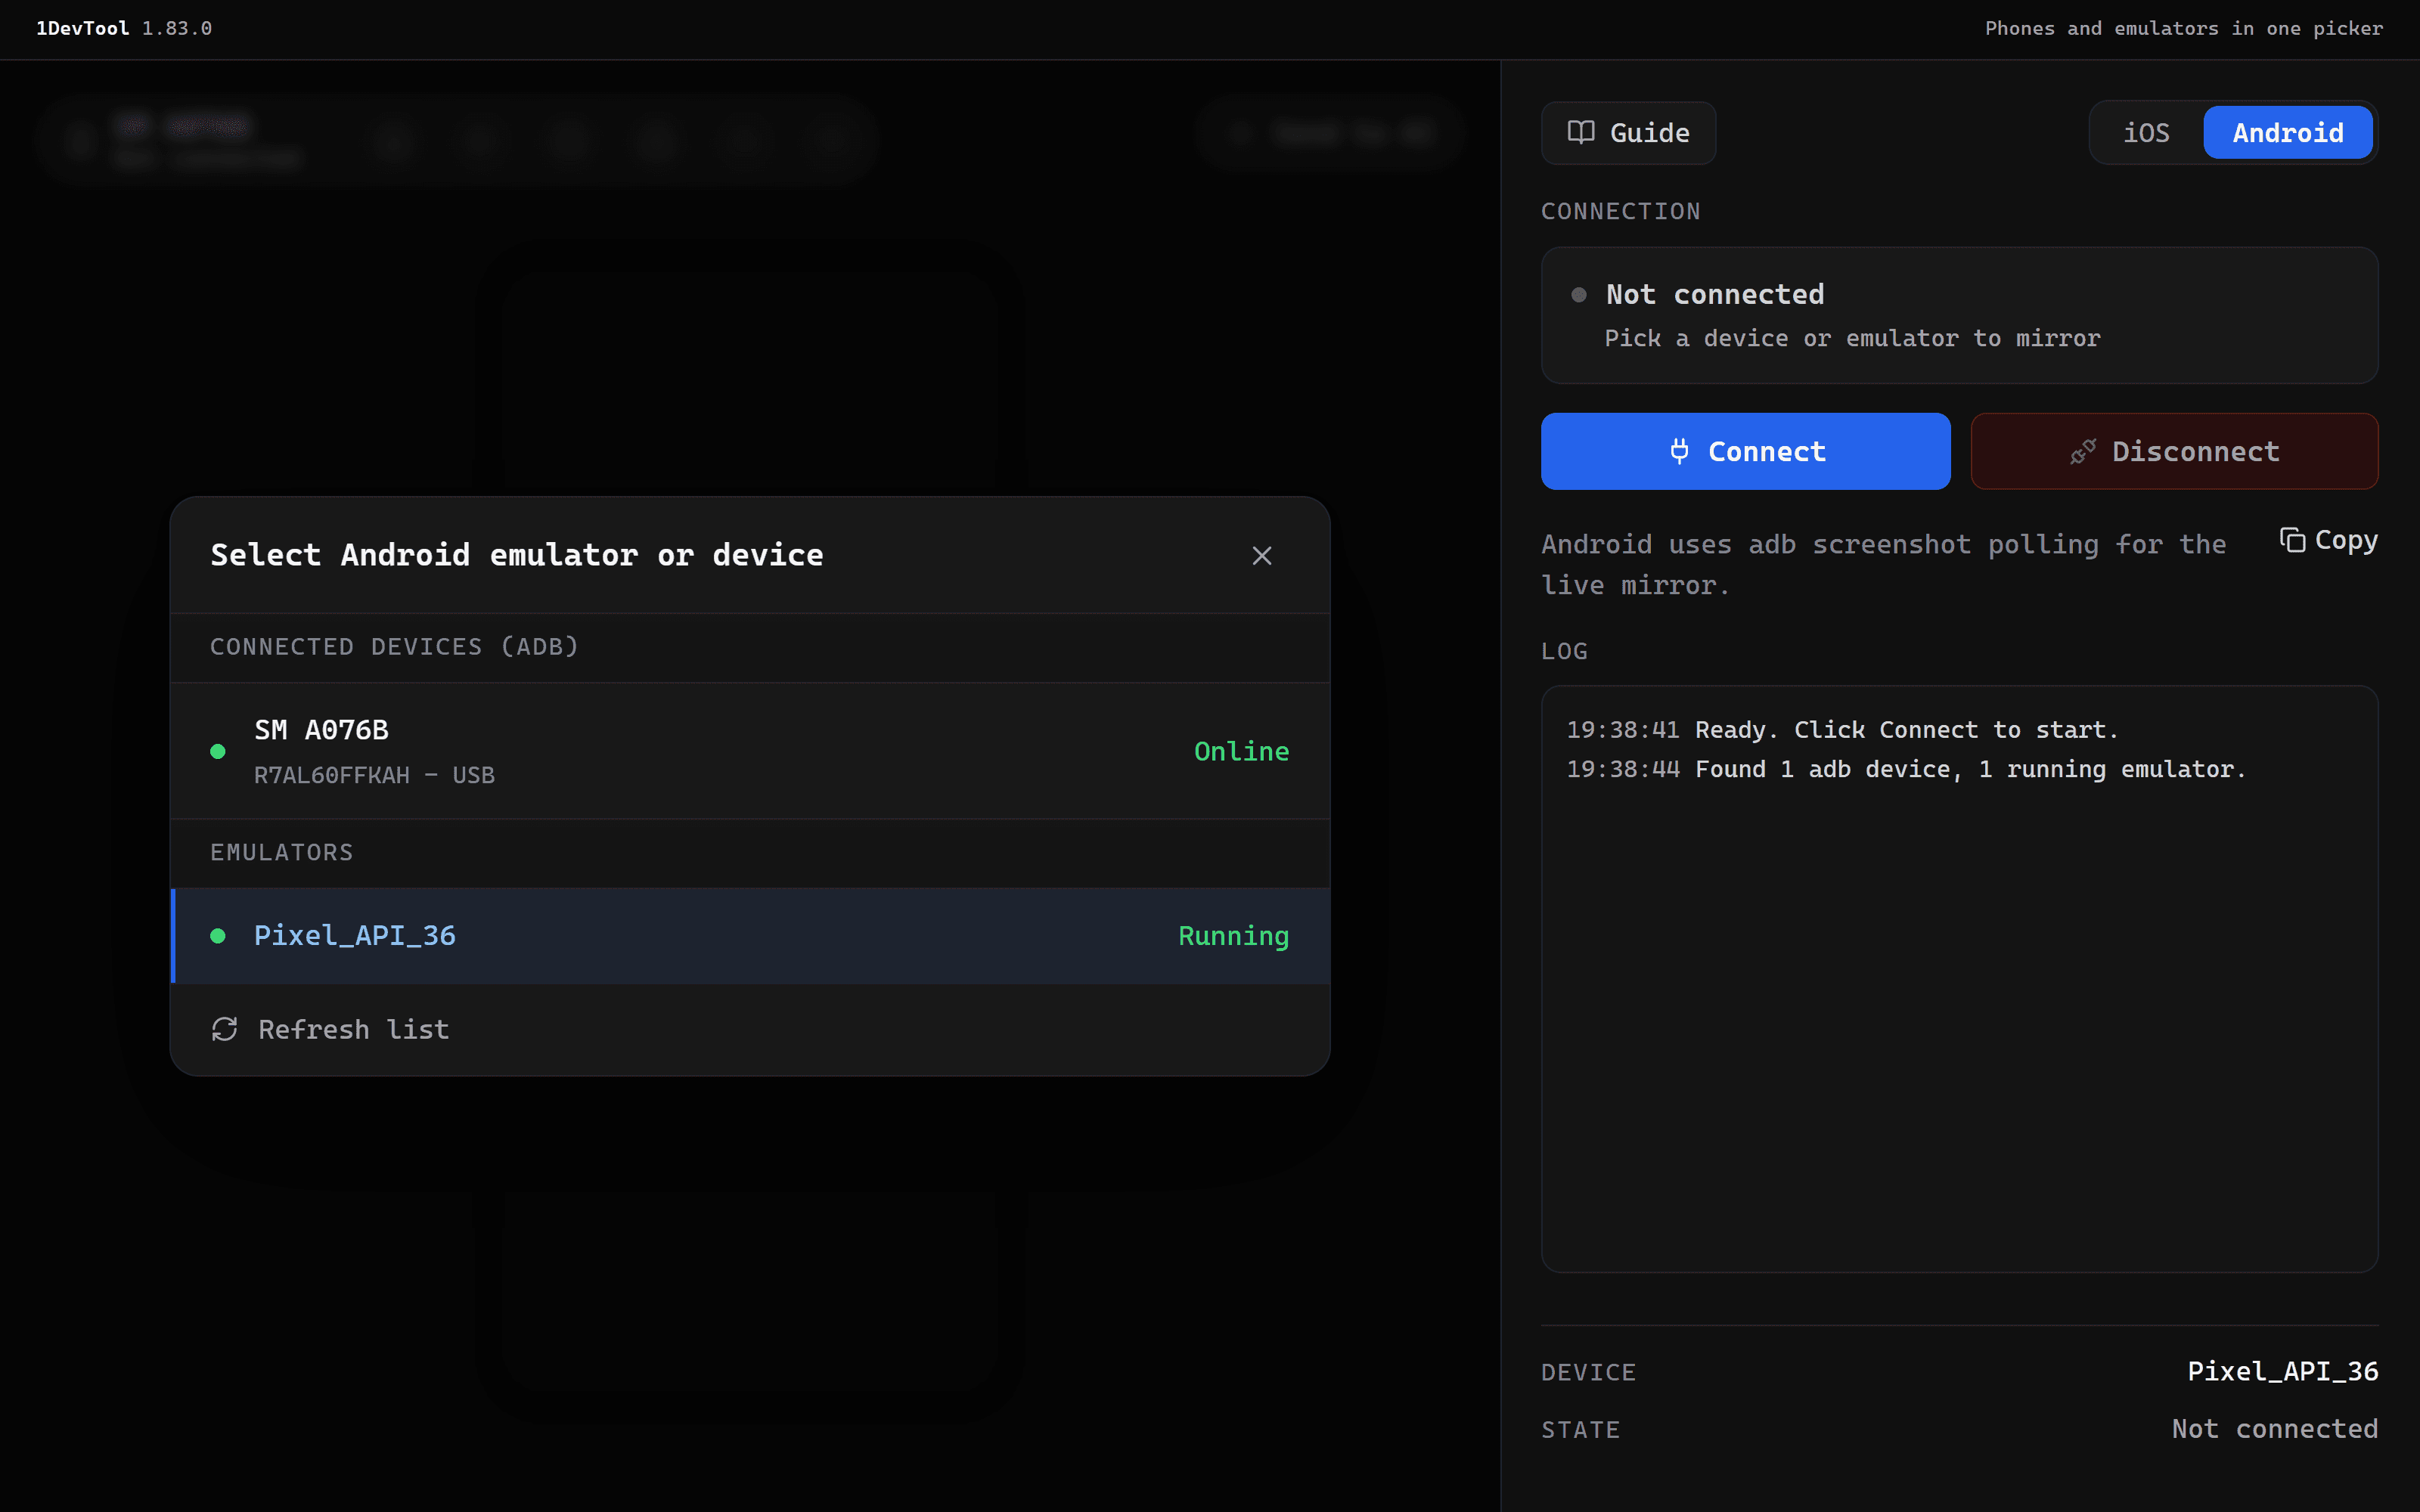Click the STATE value Not connected
2420x1512 pixels.
click(2274, 1429)
